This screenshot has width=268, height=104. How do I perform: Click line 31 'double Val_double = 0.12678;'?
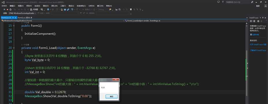point(45,92)
